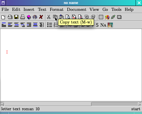The image size is (142, 114).
Task: Open the Edit menu
Action: click(x=16, y=9)
